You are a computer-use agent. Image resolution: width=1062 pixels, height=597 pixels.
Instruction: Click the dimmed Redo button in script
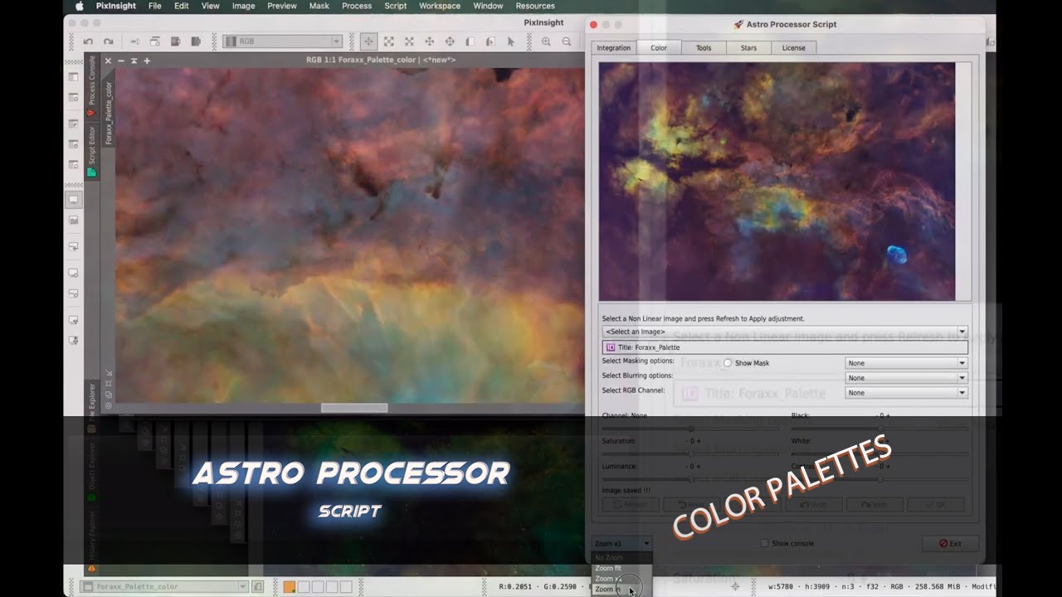point(874,504)
